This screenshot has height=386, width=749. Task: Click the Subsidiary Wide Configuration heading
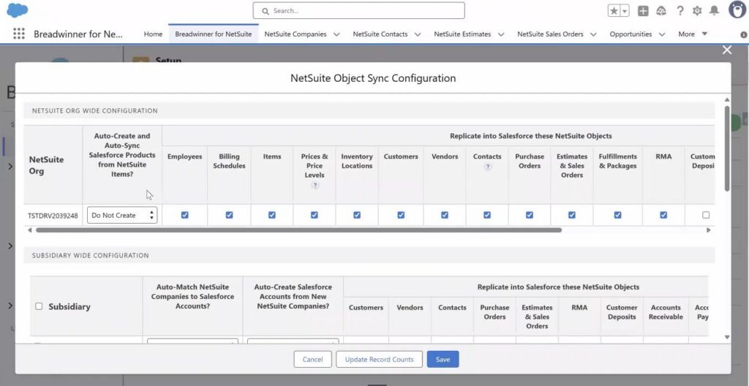point(90,256)
